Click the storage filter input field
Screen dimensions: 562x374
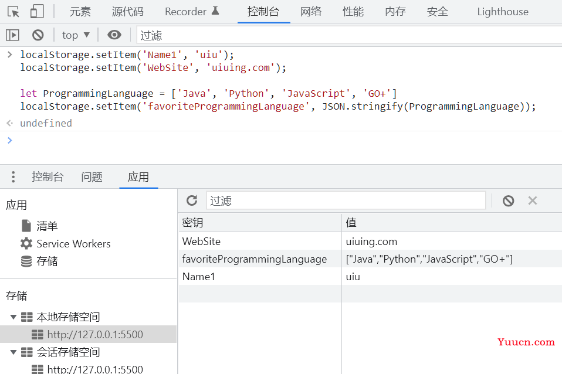pyautogui.click(x=346, y=200)
